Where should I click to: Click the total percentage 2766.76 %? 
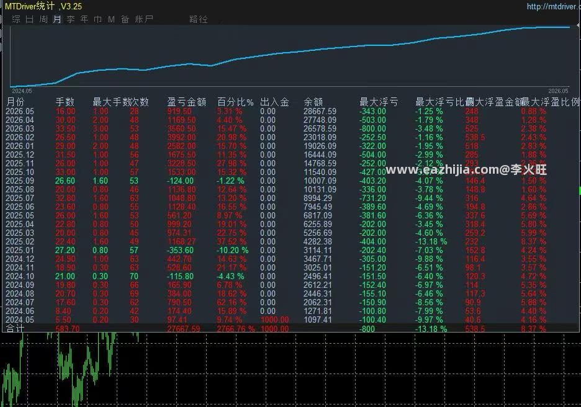click(236, 329)
